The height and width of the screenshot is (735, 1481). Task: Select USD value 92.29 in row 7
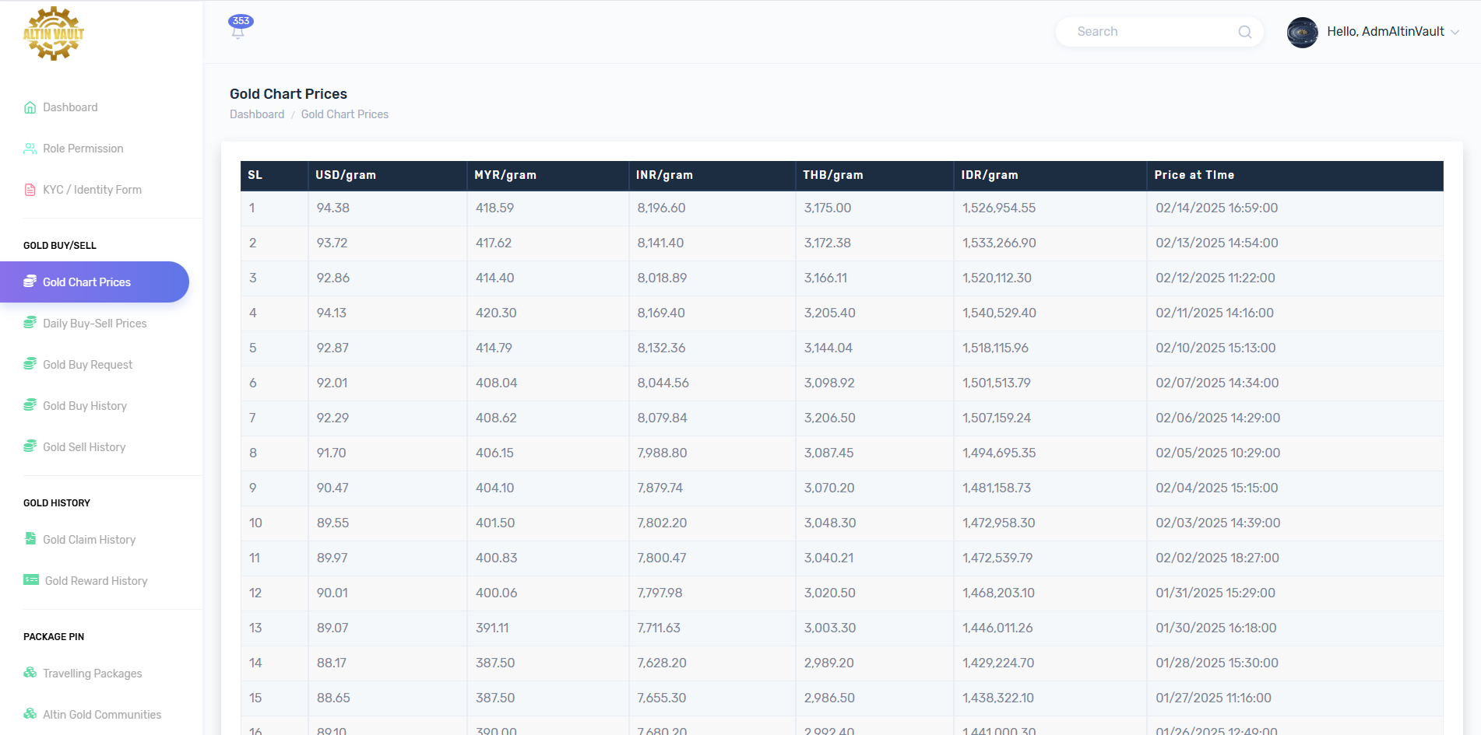333,418
